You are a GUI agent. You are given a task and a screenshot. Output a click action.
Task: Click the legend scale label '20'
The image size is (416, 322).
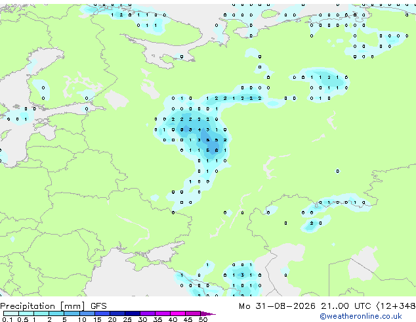pyautogui.click(x=112, y=319)
